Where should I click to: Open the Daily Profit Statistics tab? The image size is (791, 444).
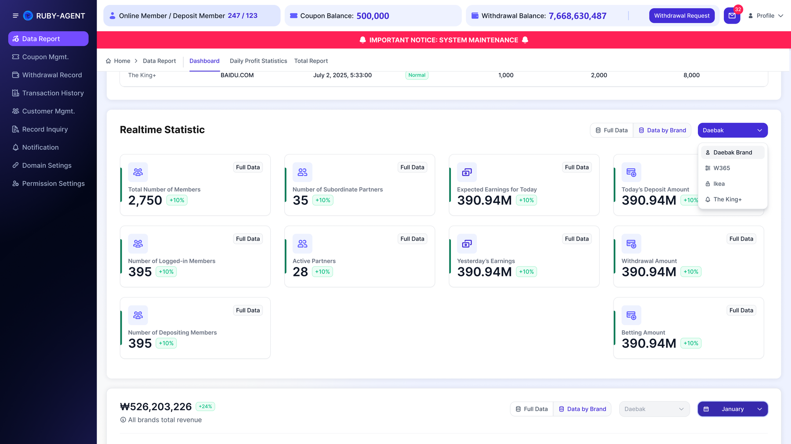click(x=258, y=61)
